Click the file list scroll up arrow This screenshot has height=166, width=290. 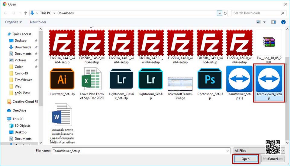pyautogui.click(x=287, y=29)
